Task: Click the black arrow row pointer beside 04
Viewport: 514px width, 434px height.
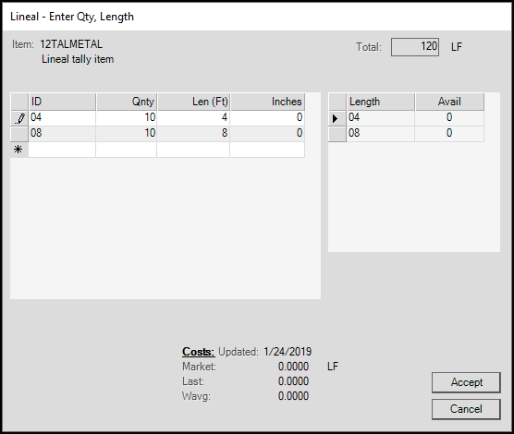Action: tap(335, 118)
